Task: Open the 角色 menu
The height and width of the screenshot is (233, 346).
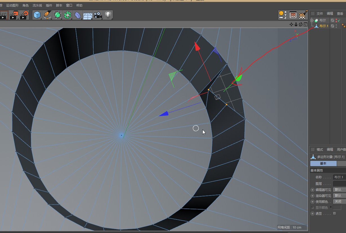Action: point(25,5)
